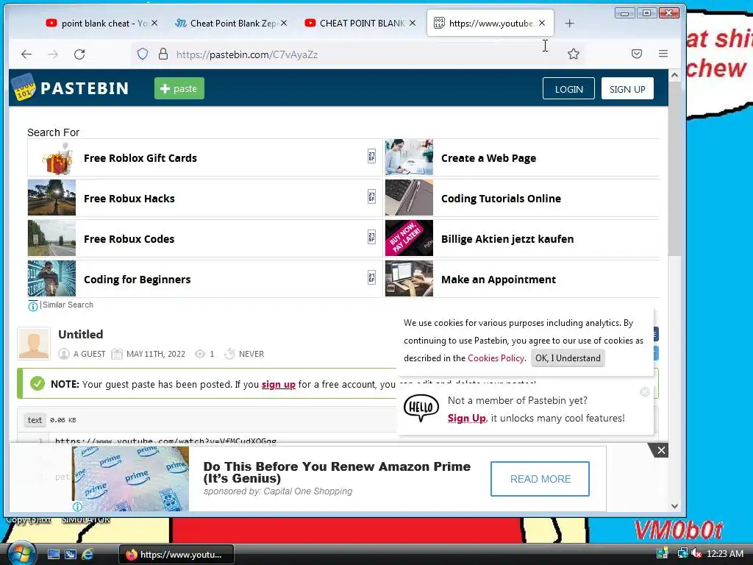This screenshot has height=565, width=753.
Task: Close the active pastebin tab
Action: (542, 23)
